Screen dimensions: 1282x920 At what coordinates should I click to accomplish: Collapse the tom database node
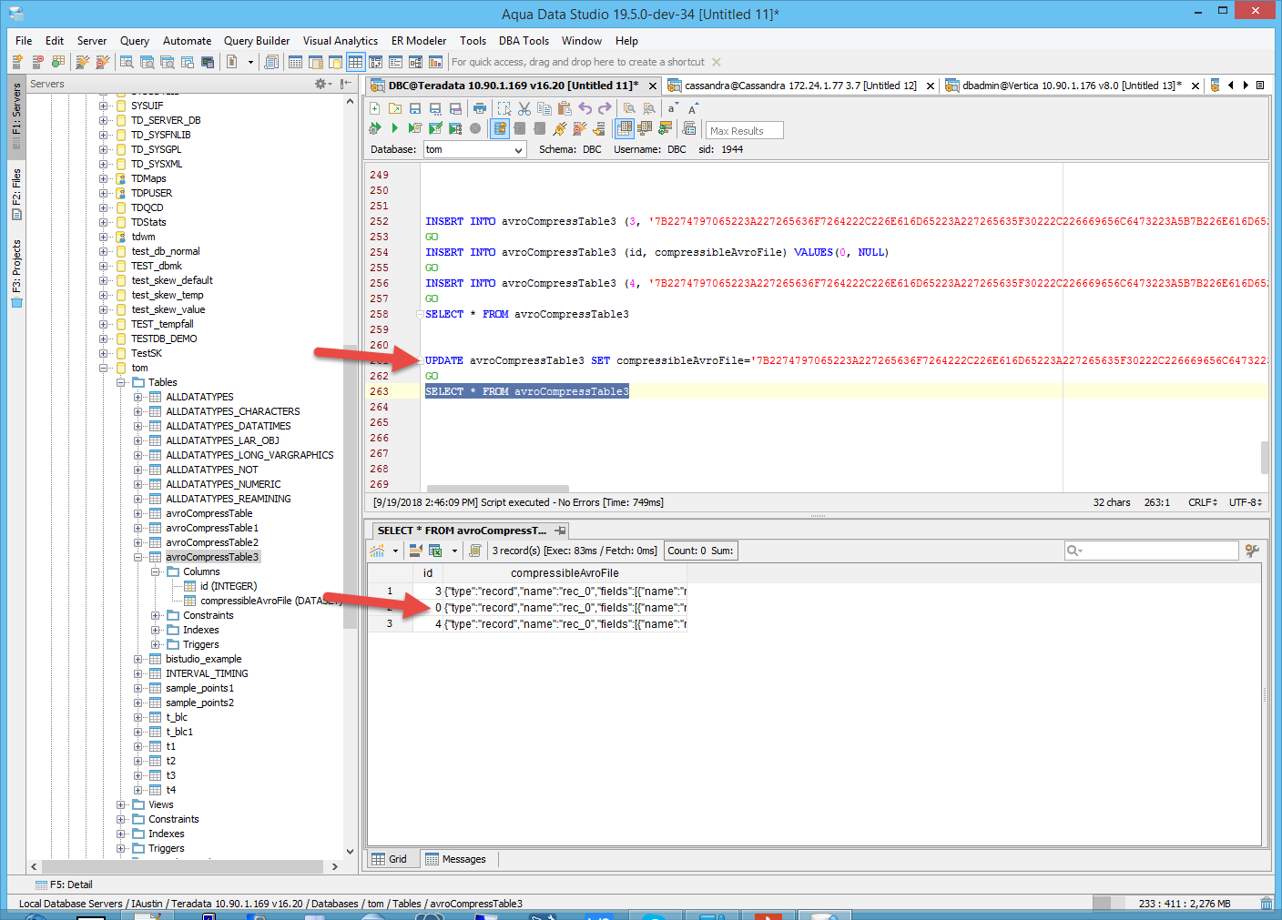click(104, 368)
